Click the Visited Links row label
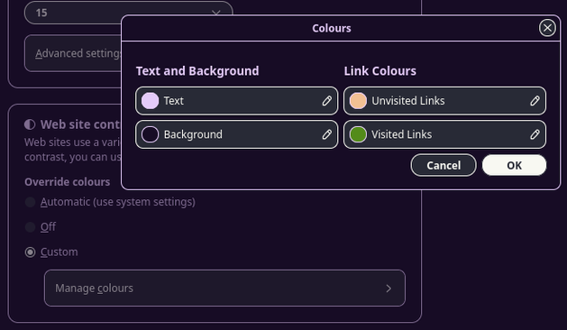 402,134
